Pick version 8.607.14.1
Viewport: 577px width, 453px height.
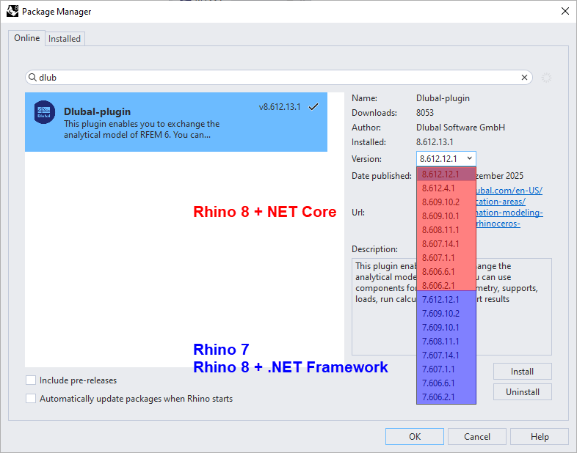click(x=446, y=244)
